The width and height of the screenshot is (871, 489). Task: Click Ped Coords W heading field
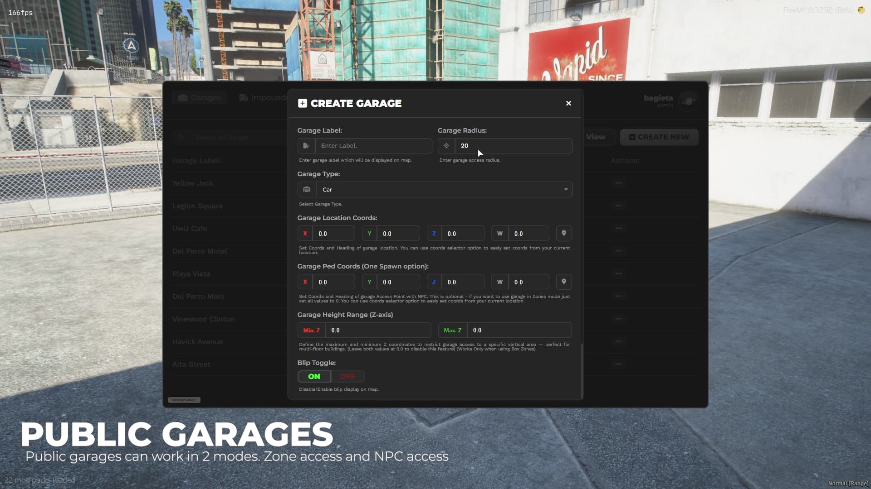tap(528, 282)
